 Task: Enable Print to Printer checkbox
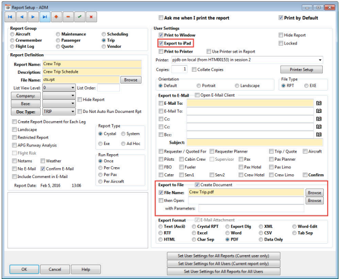click(161, 52)
